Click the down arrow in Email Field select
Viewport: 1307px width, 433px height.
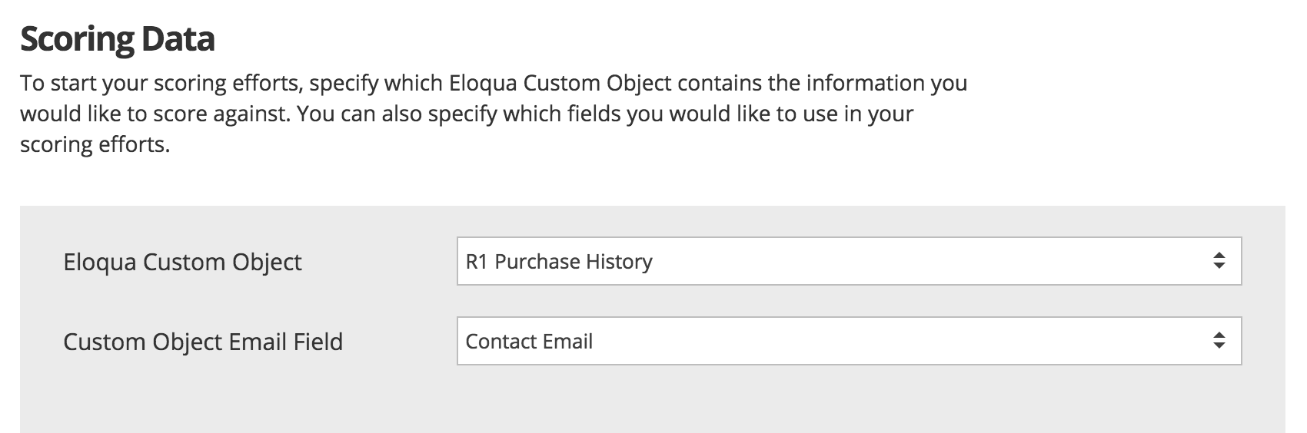click(x=1219, y=347)
